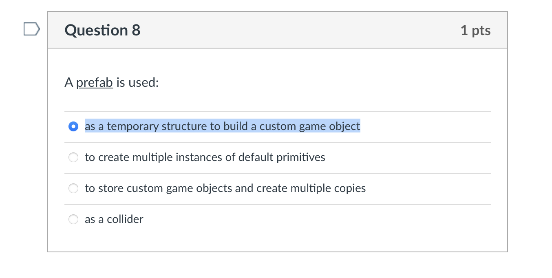Screen dimensions: 552x278
Task: Click the question card border area
Action: (48, 163)
